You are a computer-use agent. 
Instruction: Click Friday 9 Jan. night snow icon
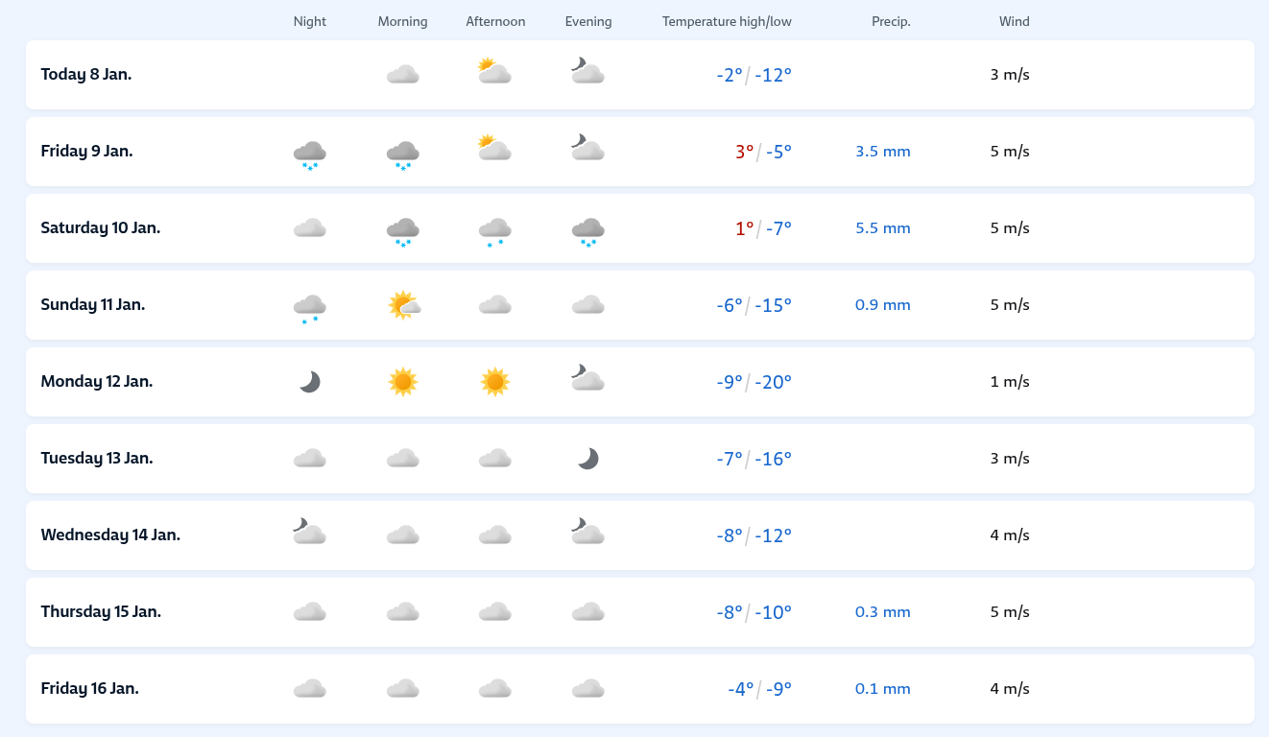[309, 153]
